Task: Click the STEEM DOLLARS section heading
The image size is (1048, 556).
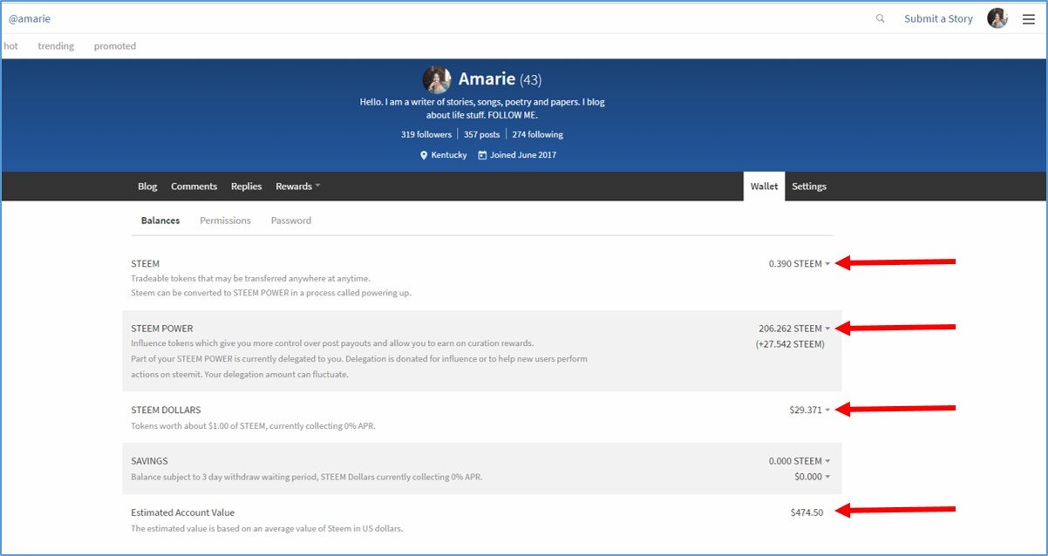Action: click(x=166, y=410)
